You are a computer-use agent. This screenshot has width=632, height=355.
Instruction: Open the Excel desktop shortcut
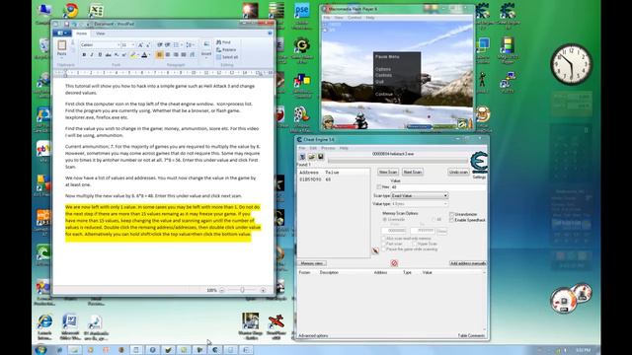96,11
